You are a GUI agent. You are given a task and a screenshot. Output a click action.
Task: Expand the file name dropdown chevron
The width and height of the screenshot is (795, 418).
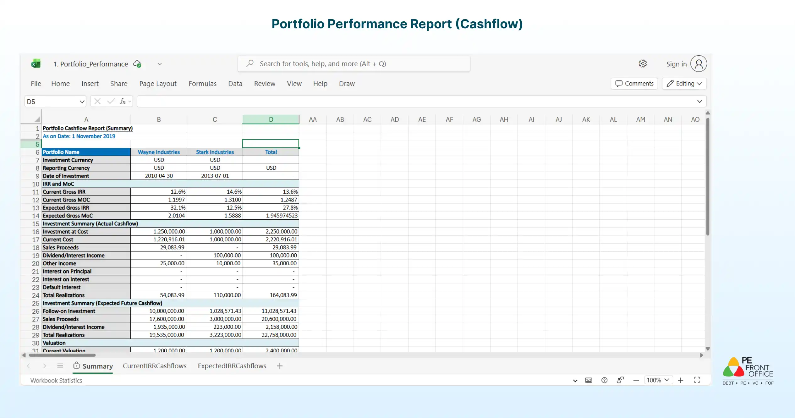pos(160,64)
